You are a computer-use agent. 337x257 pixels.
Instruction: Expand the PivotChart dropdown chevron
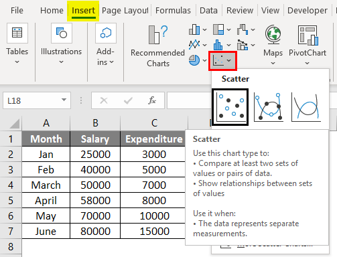point(308,64)
